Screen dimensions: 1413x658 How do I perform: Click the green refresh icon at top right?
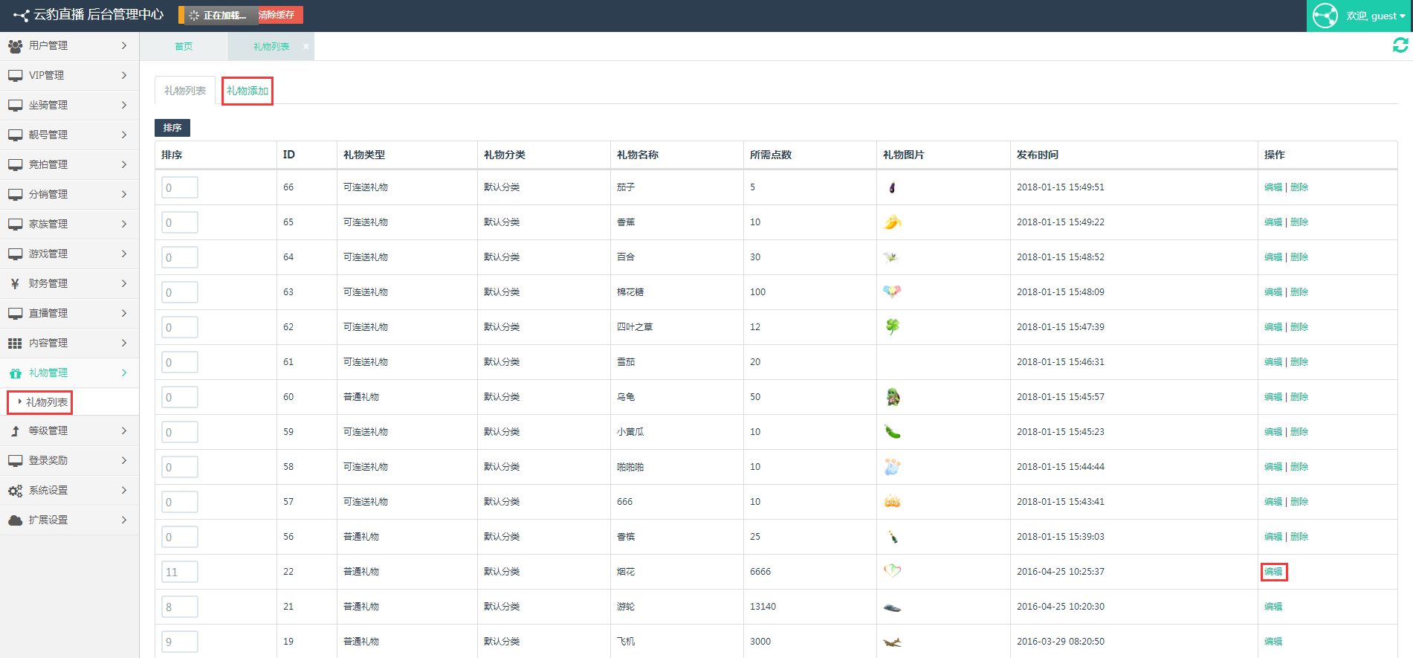[1400, 45]
